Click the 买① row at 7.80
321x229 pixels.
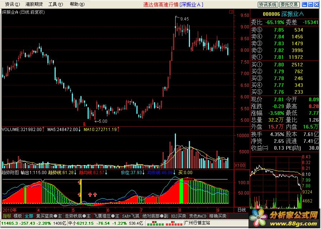[x=285, y=65]
